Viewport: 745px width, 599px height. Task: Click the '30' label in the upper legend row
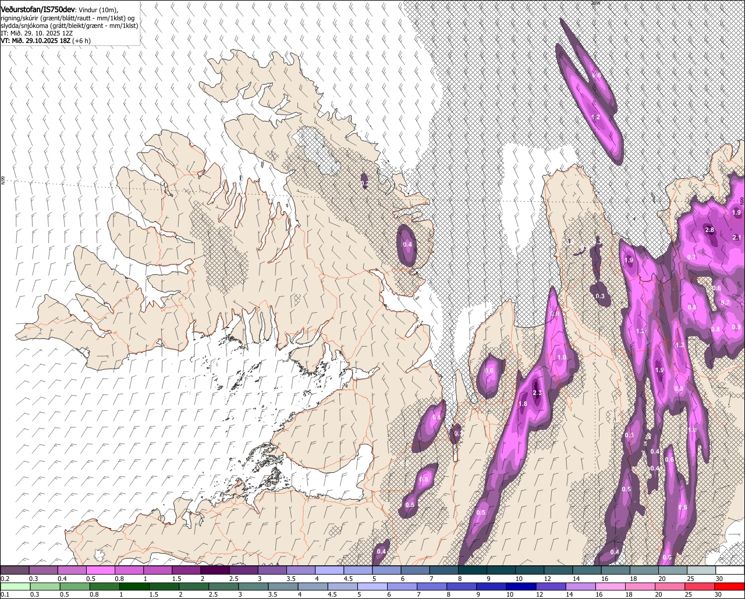[719, 578]
